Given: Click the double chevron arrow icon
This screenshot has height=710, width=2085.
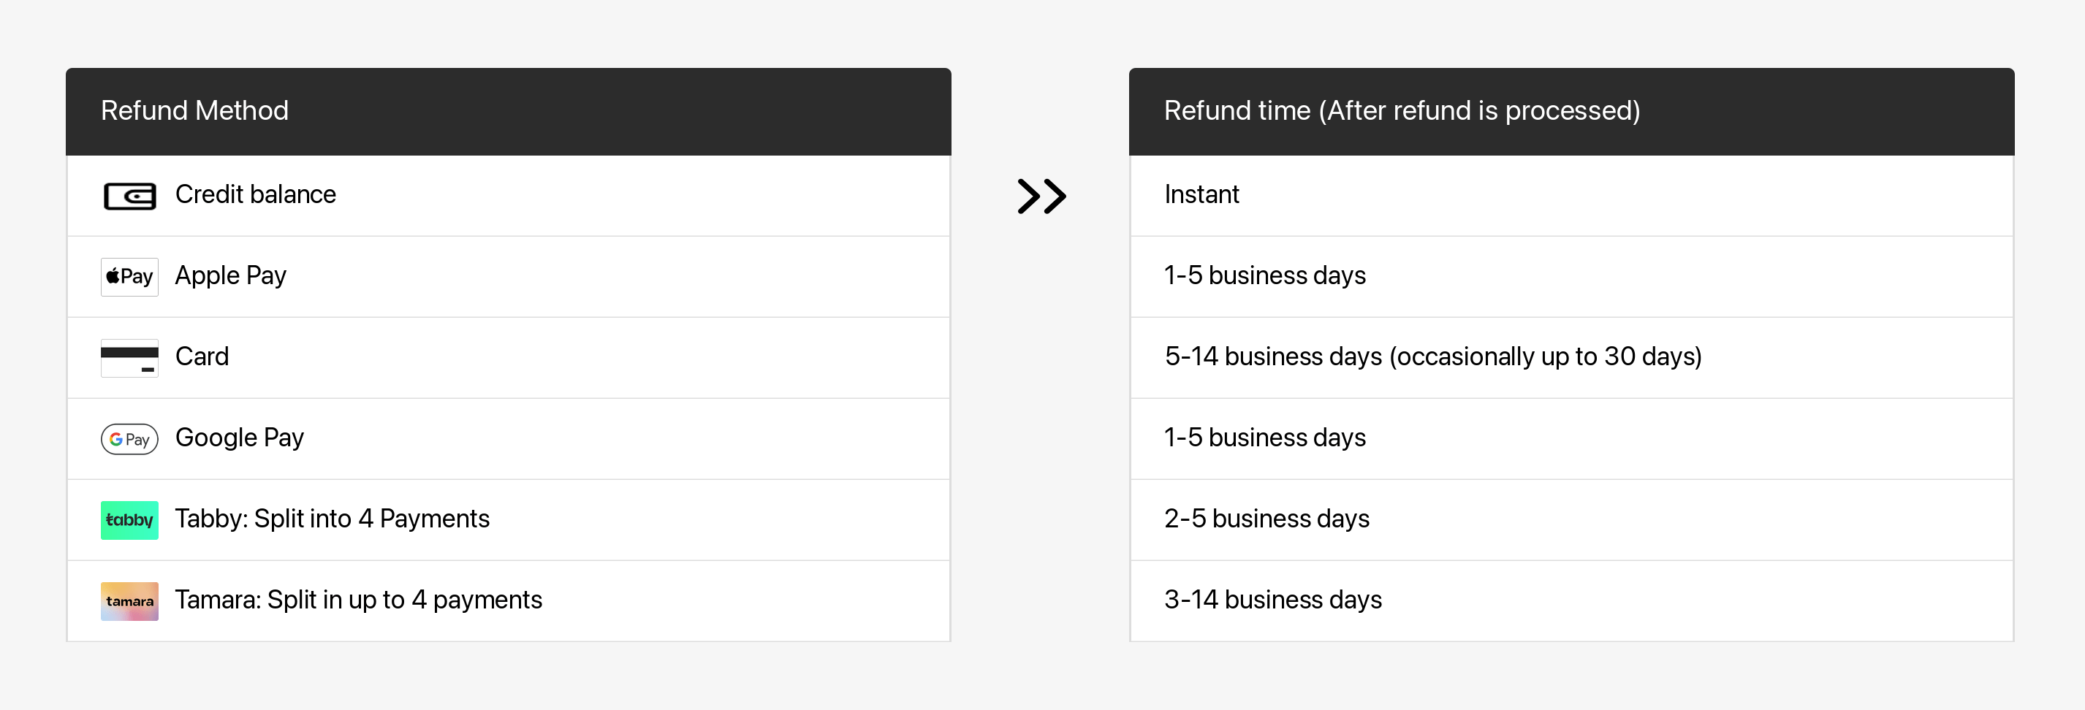Looking at the screenshot, I should 1041,196.
